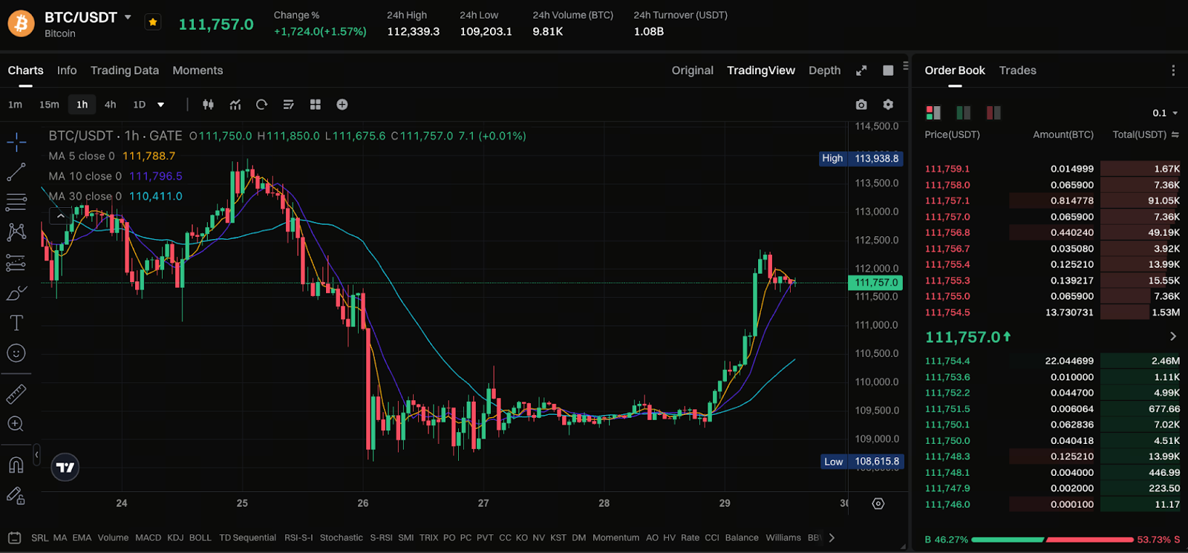
Task: Expand chart to fullscreen
Action: (x=861, y=71)
